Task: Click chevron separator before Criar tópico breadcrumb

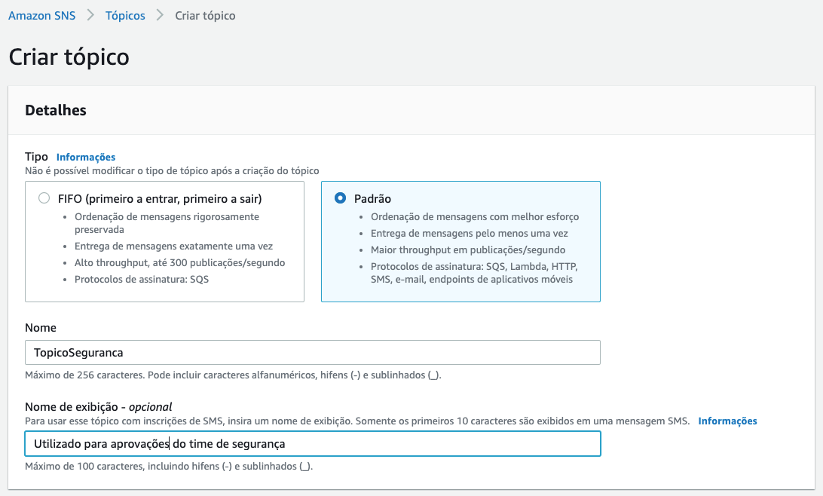Action: tap(160, 16)
